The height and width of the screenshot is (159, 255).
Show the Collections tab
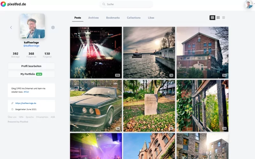pos(134,18)
